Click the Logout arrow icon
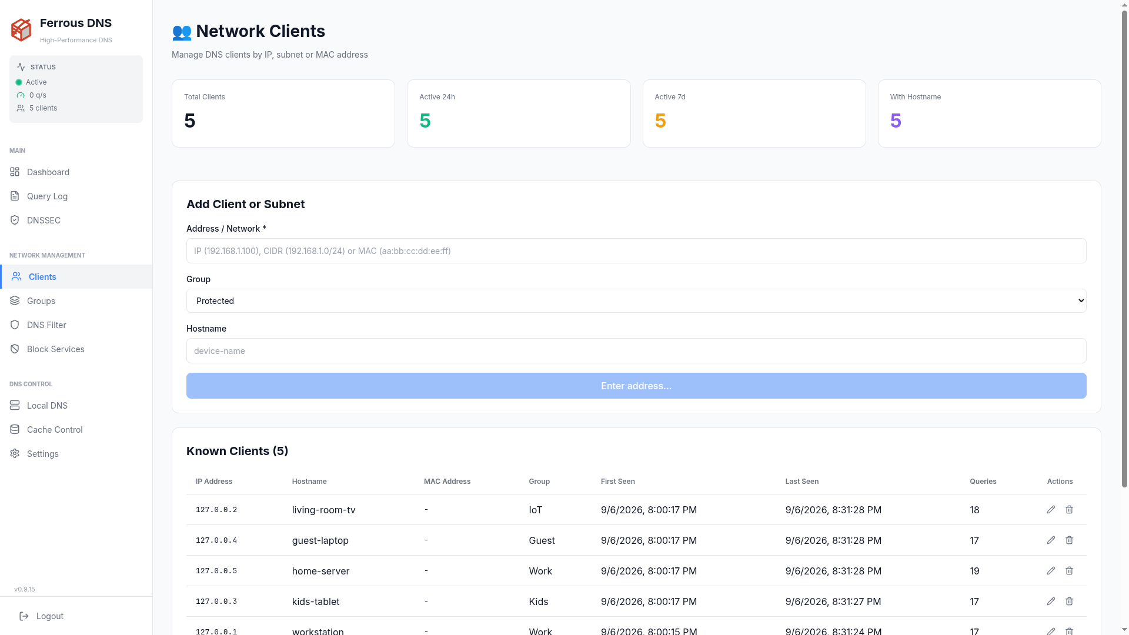Screen dimensions: 1129x635 tap(24, 616)
